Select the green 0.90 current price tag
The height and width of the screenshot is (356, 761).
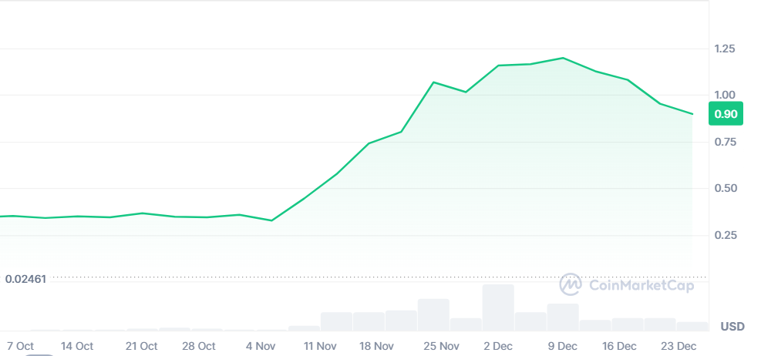coord(726,114)
